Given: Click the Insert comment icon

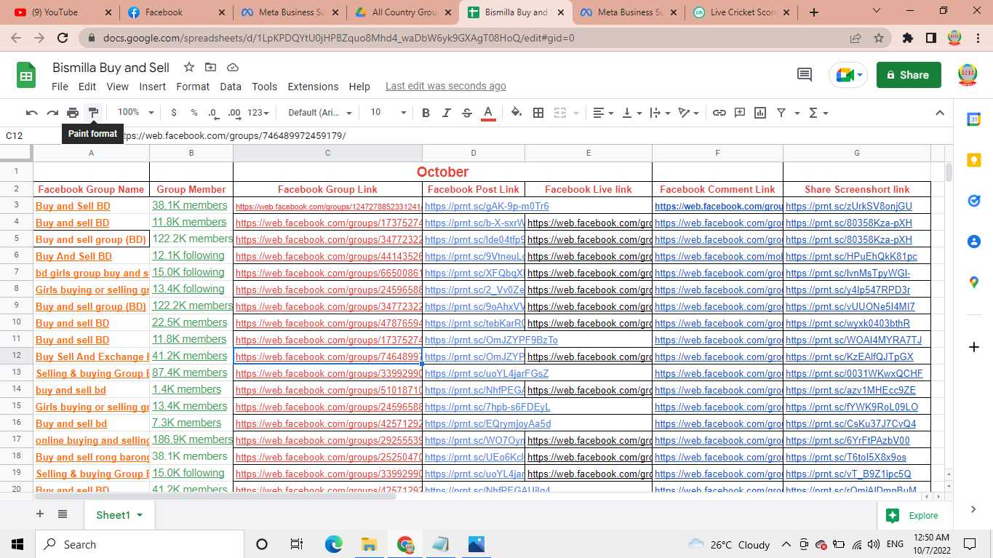Looking at the screenshot, I should 740,113.
